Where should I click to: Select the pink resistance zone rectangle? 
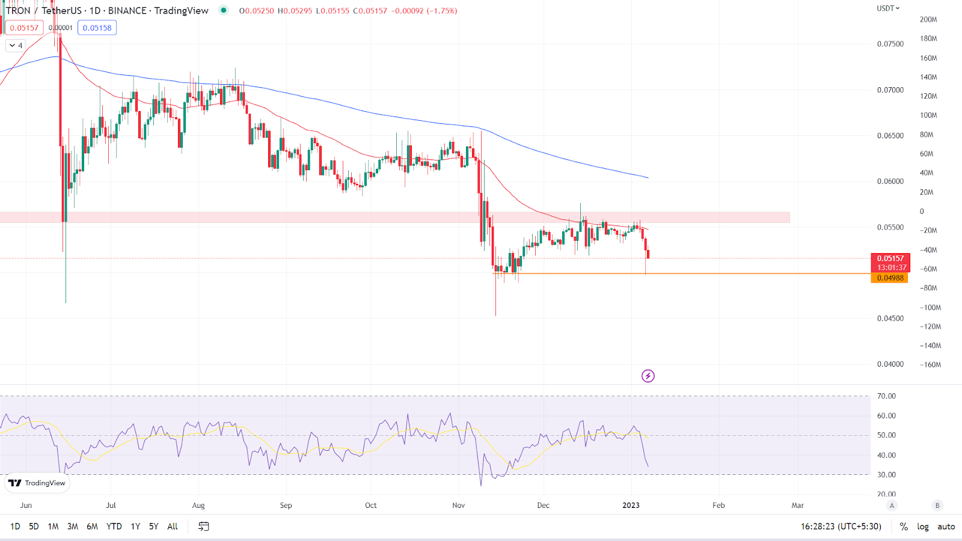click(394, 217)
